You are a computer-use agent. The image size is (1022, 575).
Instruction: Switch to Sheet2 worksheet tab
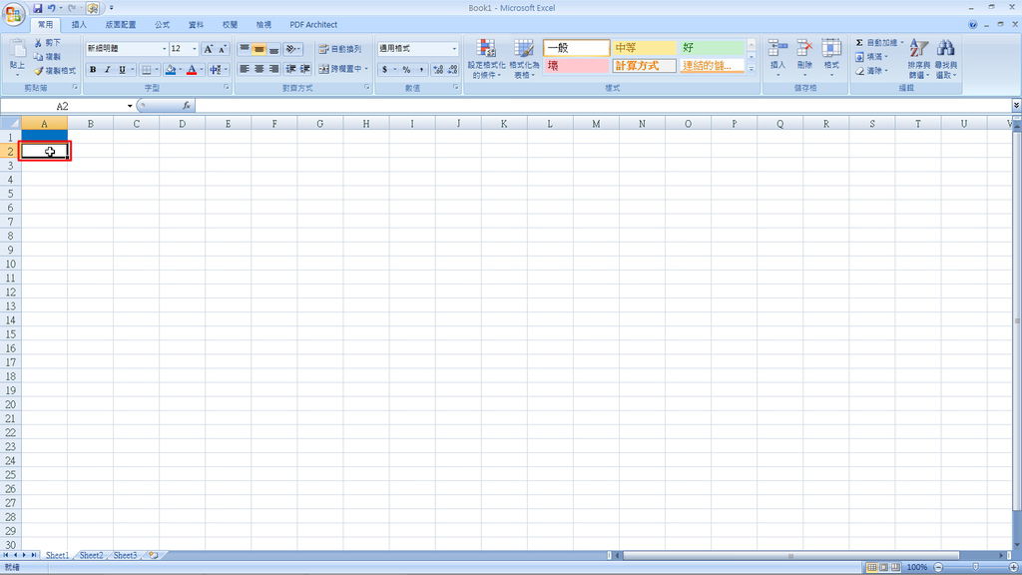[x=91, y=555]
